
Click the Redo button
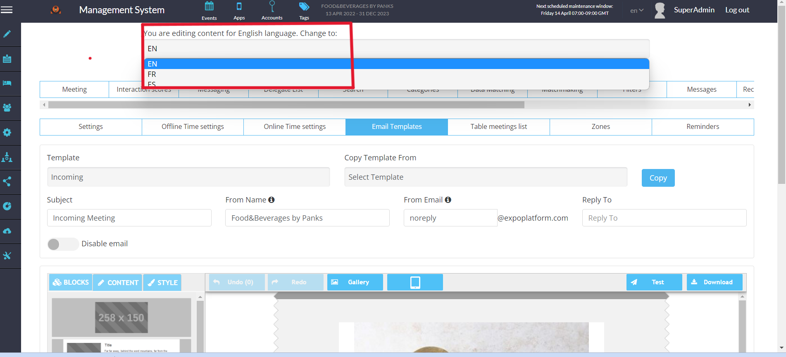coord(295,282)
